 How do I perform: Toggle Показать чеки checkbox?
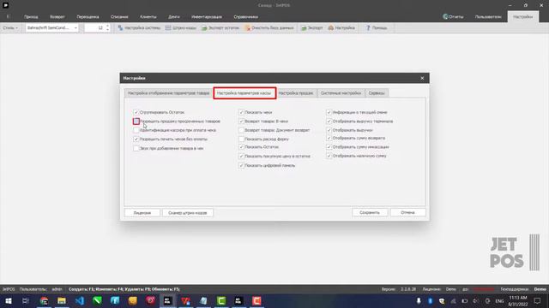point(241,112)
